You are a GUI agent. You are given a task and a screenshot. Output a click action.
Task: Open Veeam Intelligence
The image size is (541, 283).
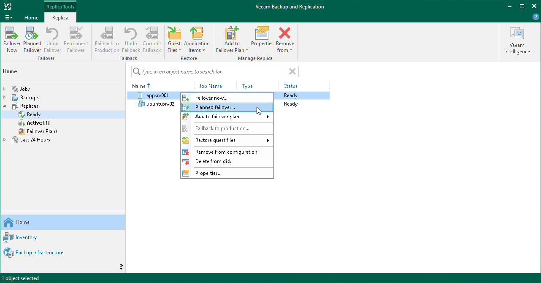click(517, 41)
